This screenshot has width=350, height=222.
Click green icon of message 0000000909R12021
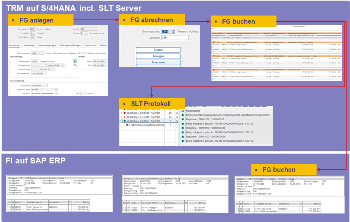pos(182,141)
